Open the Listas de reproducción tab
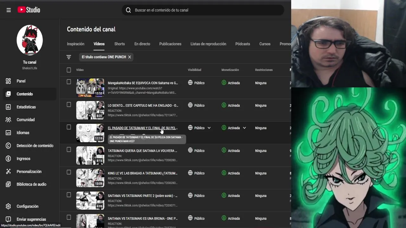 click(x=208, y=44)
